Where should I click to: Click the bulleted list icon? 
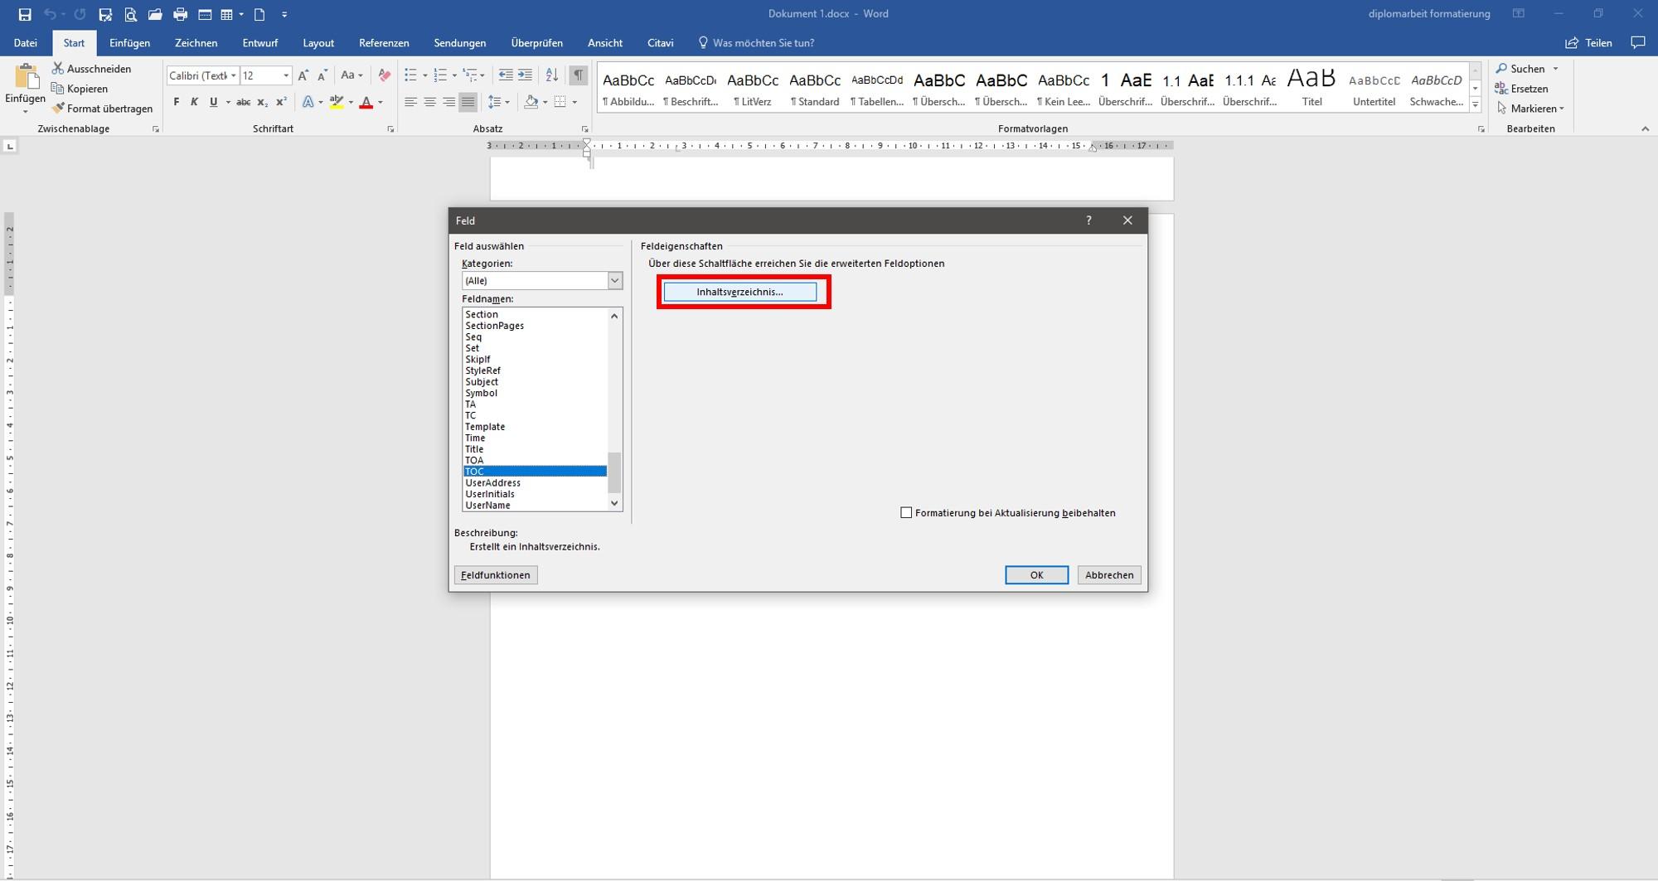tap(410, 75)
